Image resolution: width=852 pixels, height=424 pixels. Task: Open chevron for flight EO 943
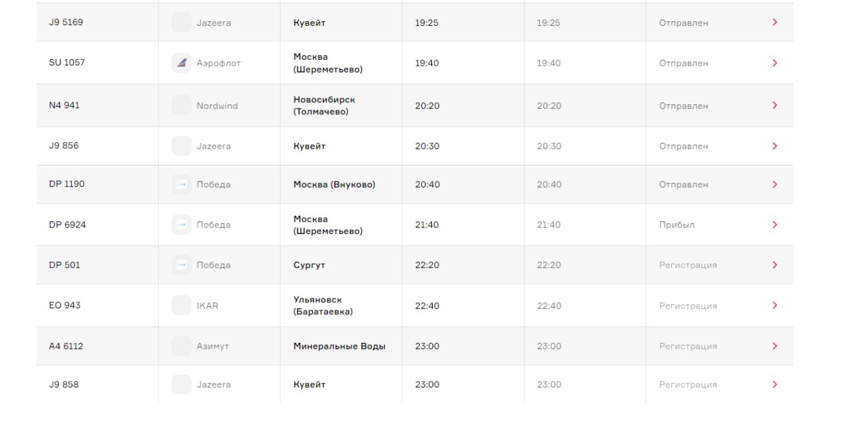tap(775, 306)
